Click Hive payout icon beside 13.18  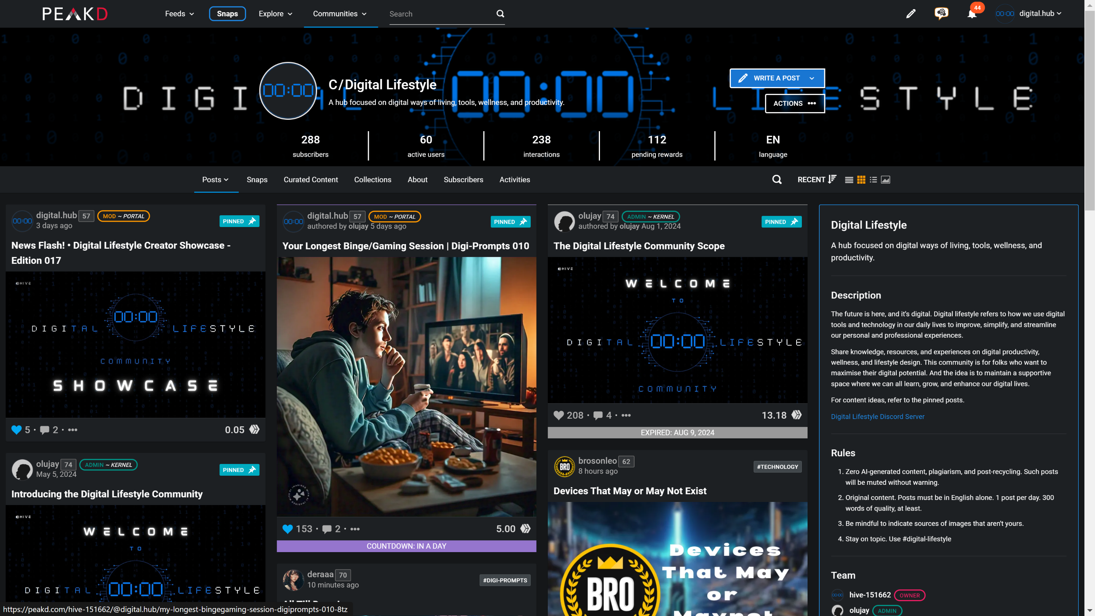click(797, 415)
